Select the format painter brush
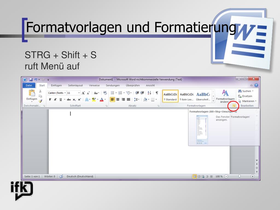The height and width of the screenshot is (210, 280). (x=40, y=101)
